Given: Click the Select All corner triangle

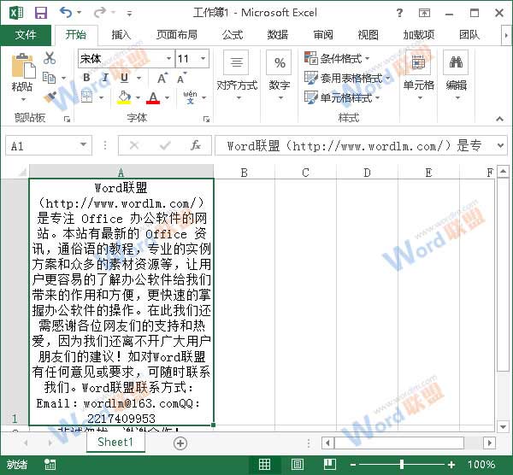Looking at the screenshot, I should pos(22,172).
